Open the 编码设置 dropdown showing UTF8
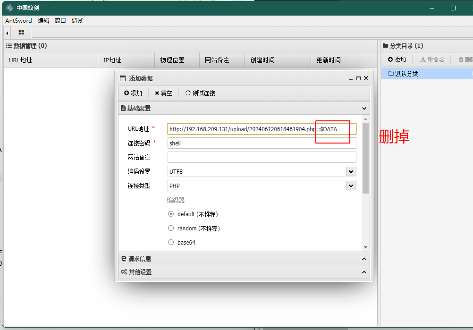Image resolution: width=473 pixels, height=330 pixels. (x=262, y=171)
